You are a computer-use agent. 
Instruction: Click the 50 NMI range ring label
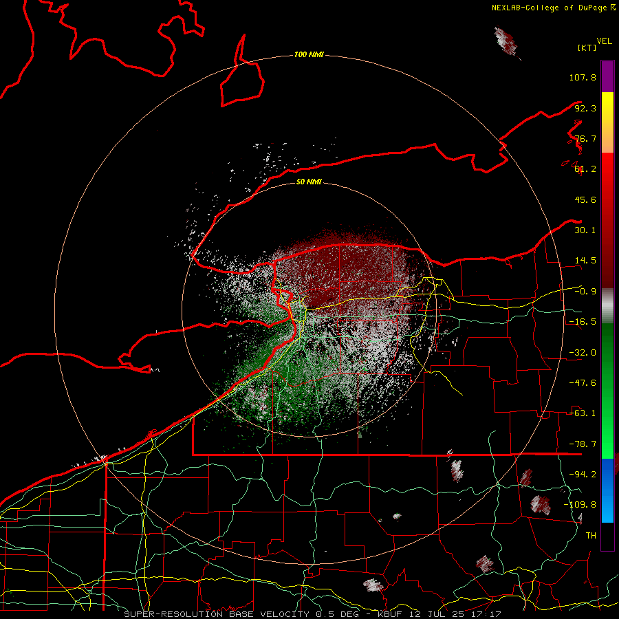tap(309, 182)
